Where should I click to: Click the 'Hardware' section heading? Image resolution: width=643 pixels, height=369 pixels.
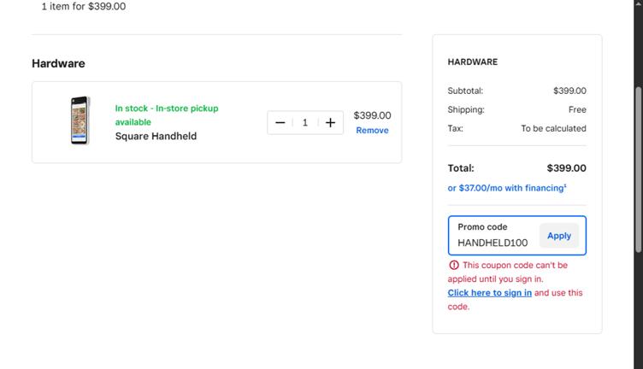(58, 63)
